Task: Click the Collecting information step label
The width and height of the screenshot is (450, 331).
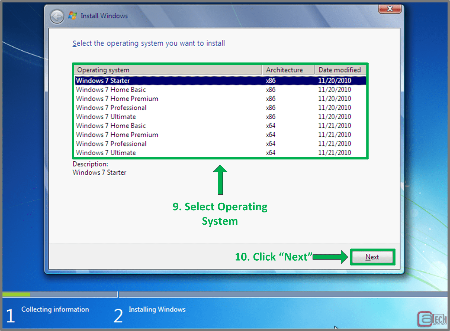Action: click(x=55, y=309)
